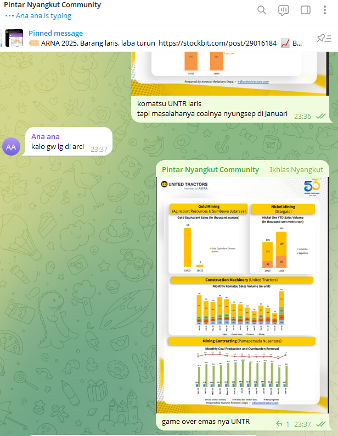Open the Ana ana sender name
The image size is (338, 436).
46,136
